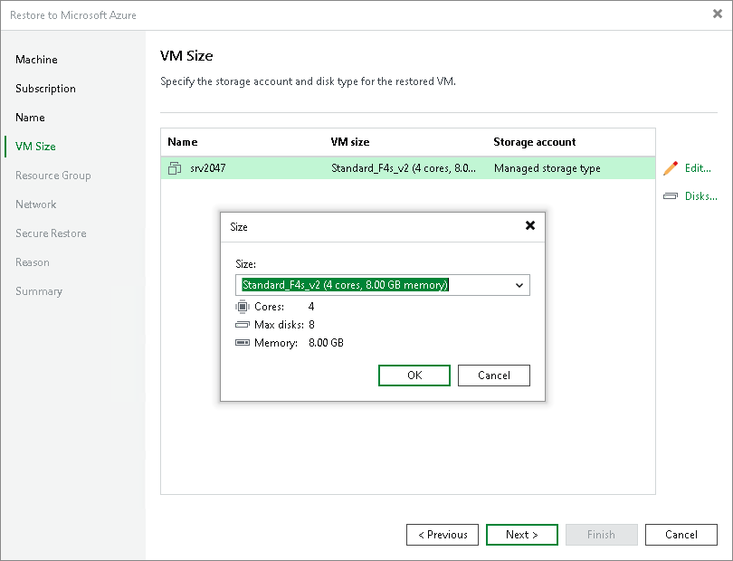
Task: Click the Name column header
Action: point(182,142)
